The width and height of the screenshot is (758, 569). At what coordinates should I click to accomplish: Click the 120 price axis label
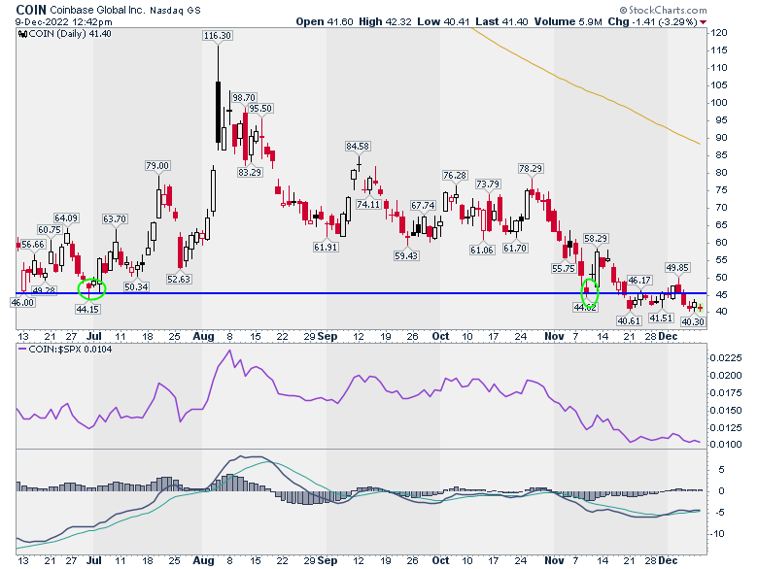pyautogui.click(x=719, y=33)
